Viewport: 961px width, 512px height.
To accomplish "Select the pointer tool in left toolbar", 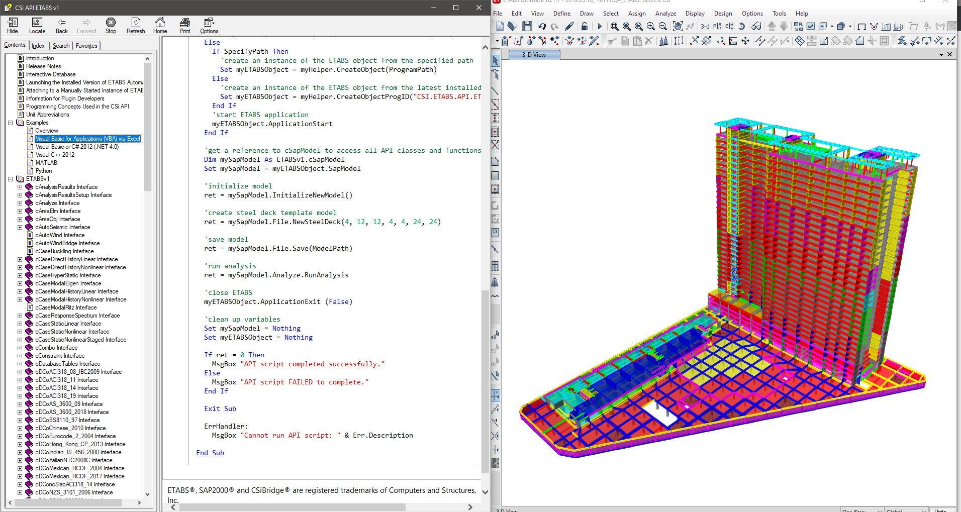I will [495, 60].
